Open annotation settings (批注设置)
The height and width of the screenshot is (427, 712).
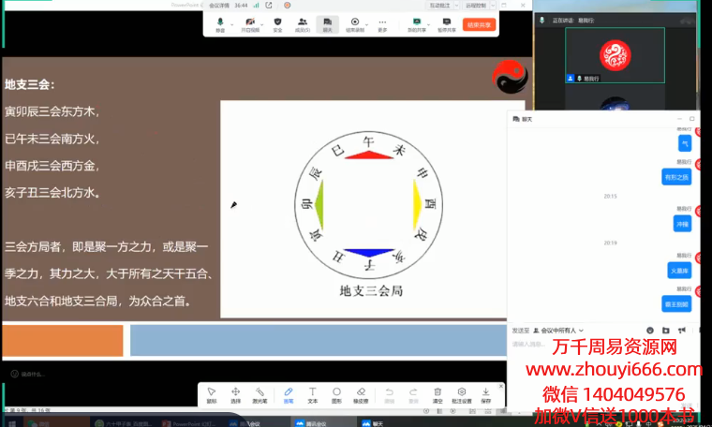[x=461, y=393]
